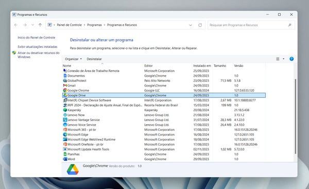Click the Control Panel icon in address bar

[x=50, y=25]
